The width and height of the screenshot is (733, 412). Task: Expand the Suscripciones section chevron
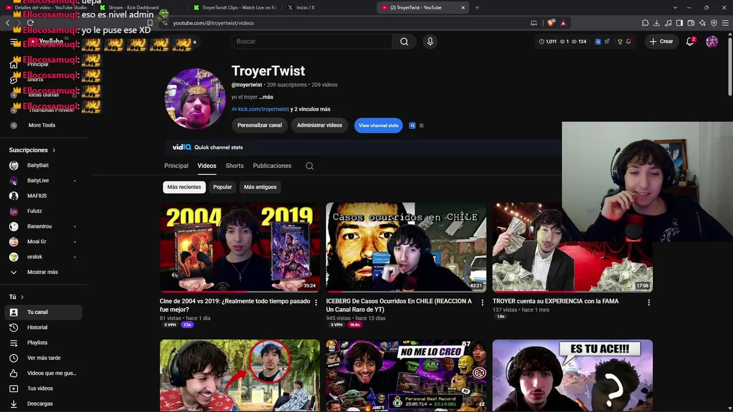[x=54, y=150]
